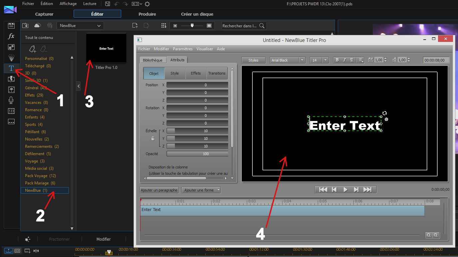Open the Title Room T icon
The image size is (458, 257).
tap(11, 68)
